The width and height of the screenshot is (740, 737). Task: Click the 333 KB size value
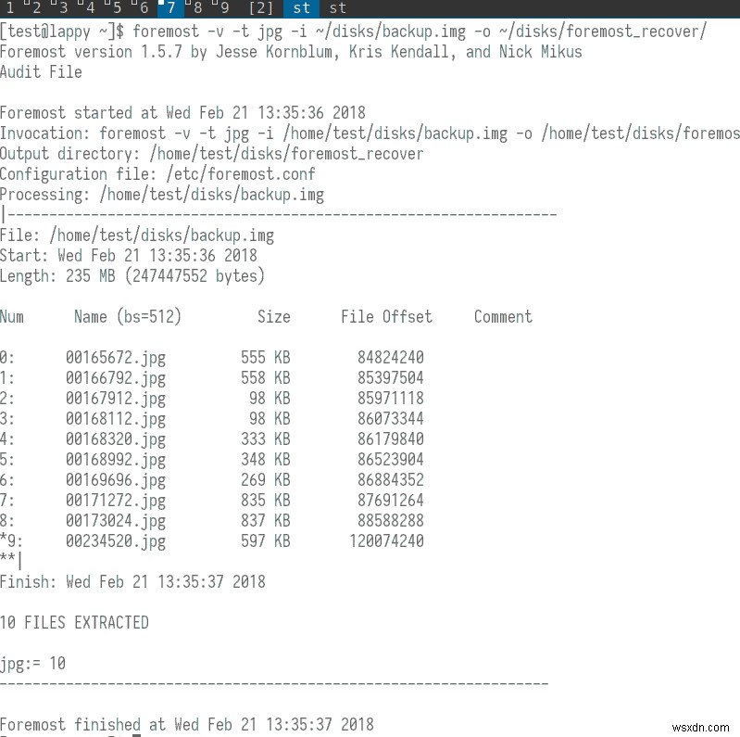tap(266, 438)
